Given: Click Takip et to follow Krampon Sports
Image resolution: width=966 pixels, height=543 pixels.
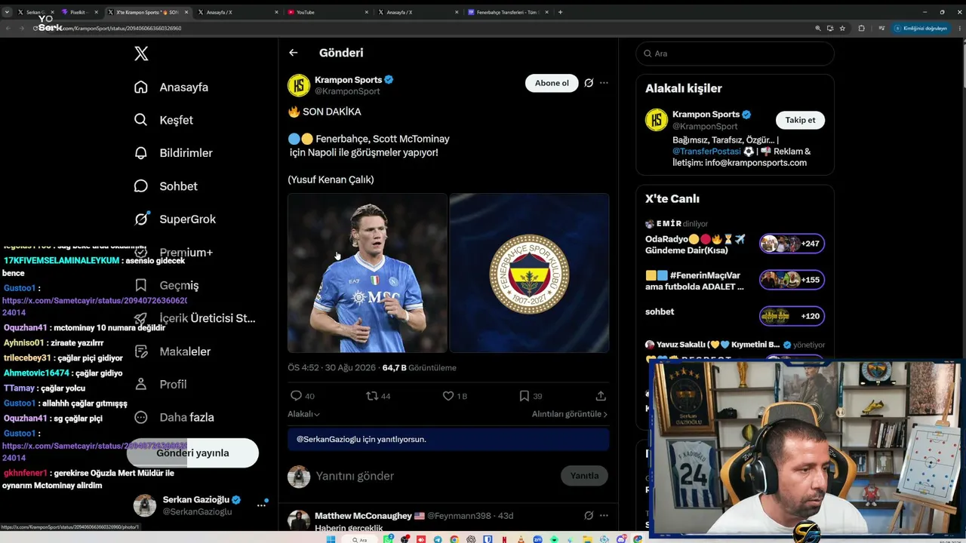Looking at the screenshot, I should pyautogui.click(x=800, y=120).
